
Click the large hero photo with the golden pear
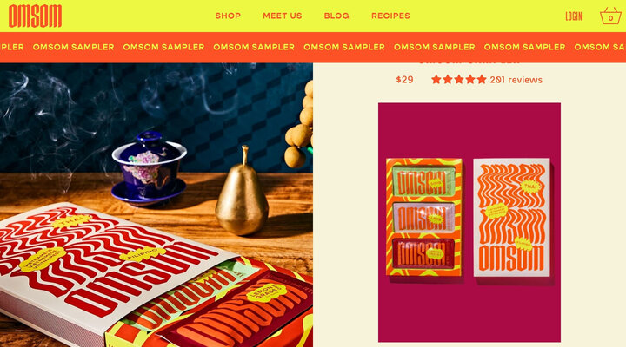[x=156, y=205]
